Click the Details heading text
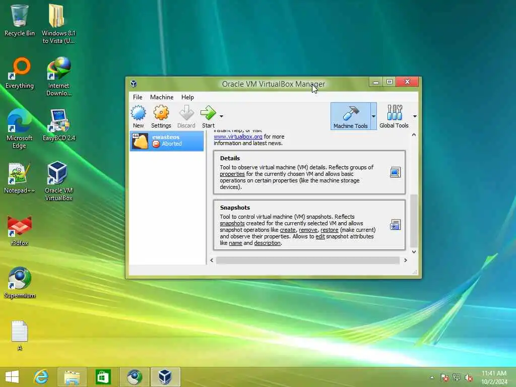516x387 pixels. (x=230, y=158)
